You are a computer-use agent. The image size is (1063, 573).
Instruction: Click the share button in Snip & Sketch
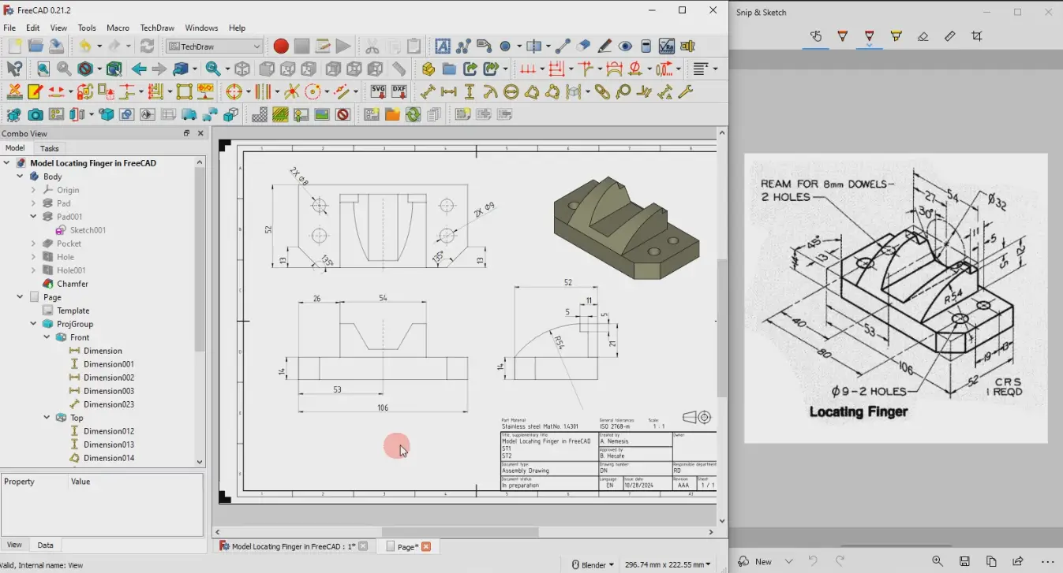point(1018,561)
